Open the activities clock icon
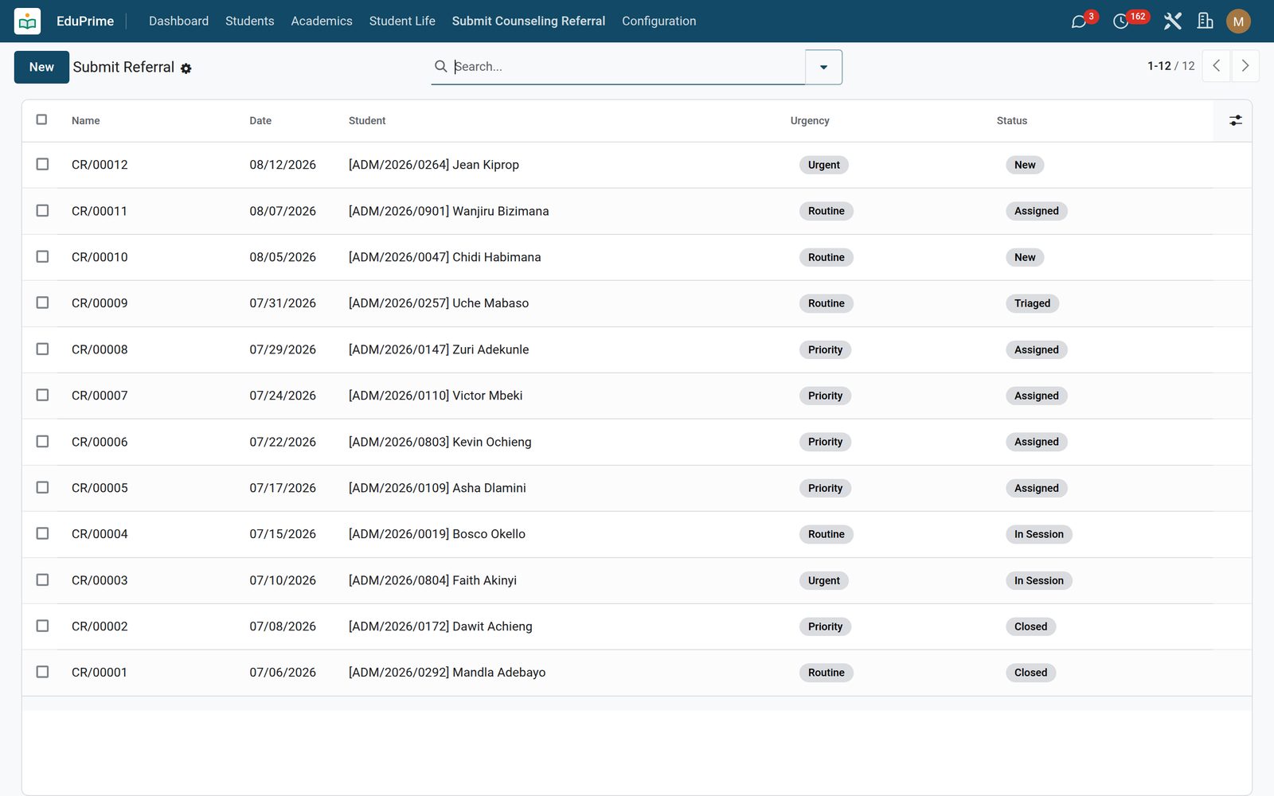The image size is (1274, 796). pyautogui.click(x=1121, y=21)
